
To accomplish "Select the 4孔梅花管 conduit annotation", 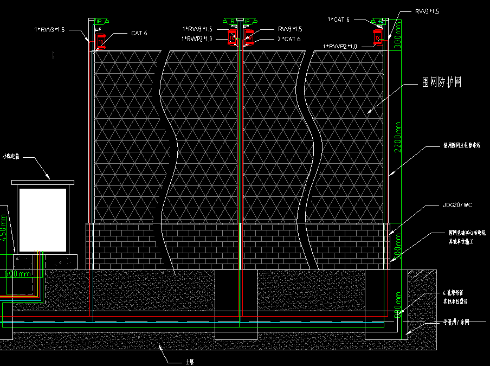I will tap(451, 296).
